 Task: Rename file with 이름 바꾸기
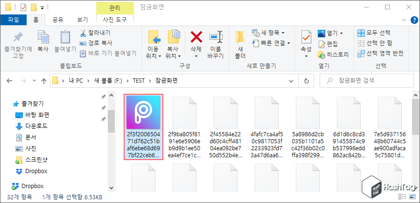coord(216,44)
